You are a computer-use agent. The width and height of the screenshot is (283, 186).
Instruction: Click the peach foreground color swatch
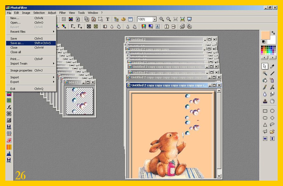265,35
